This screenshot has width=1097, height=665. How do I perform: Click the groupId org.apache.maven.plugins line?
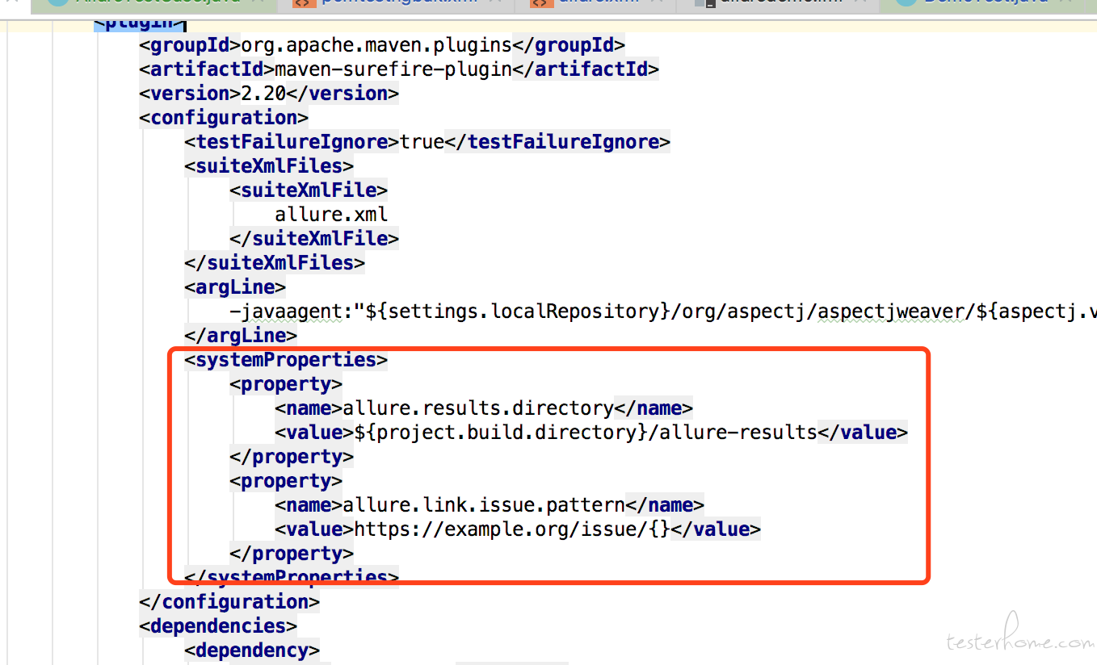coord(382,44)
